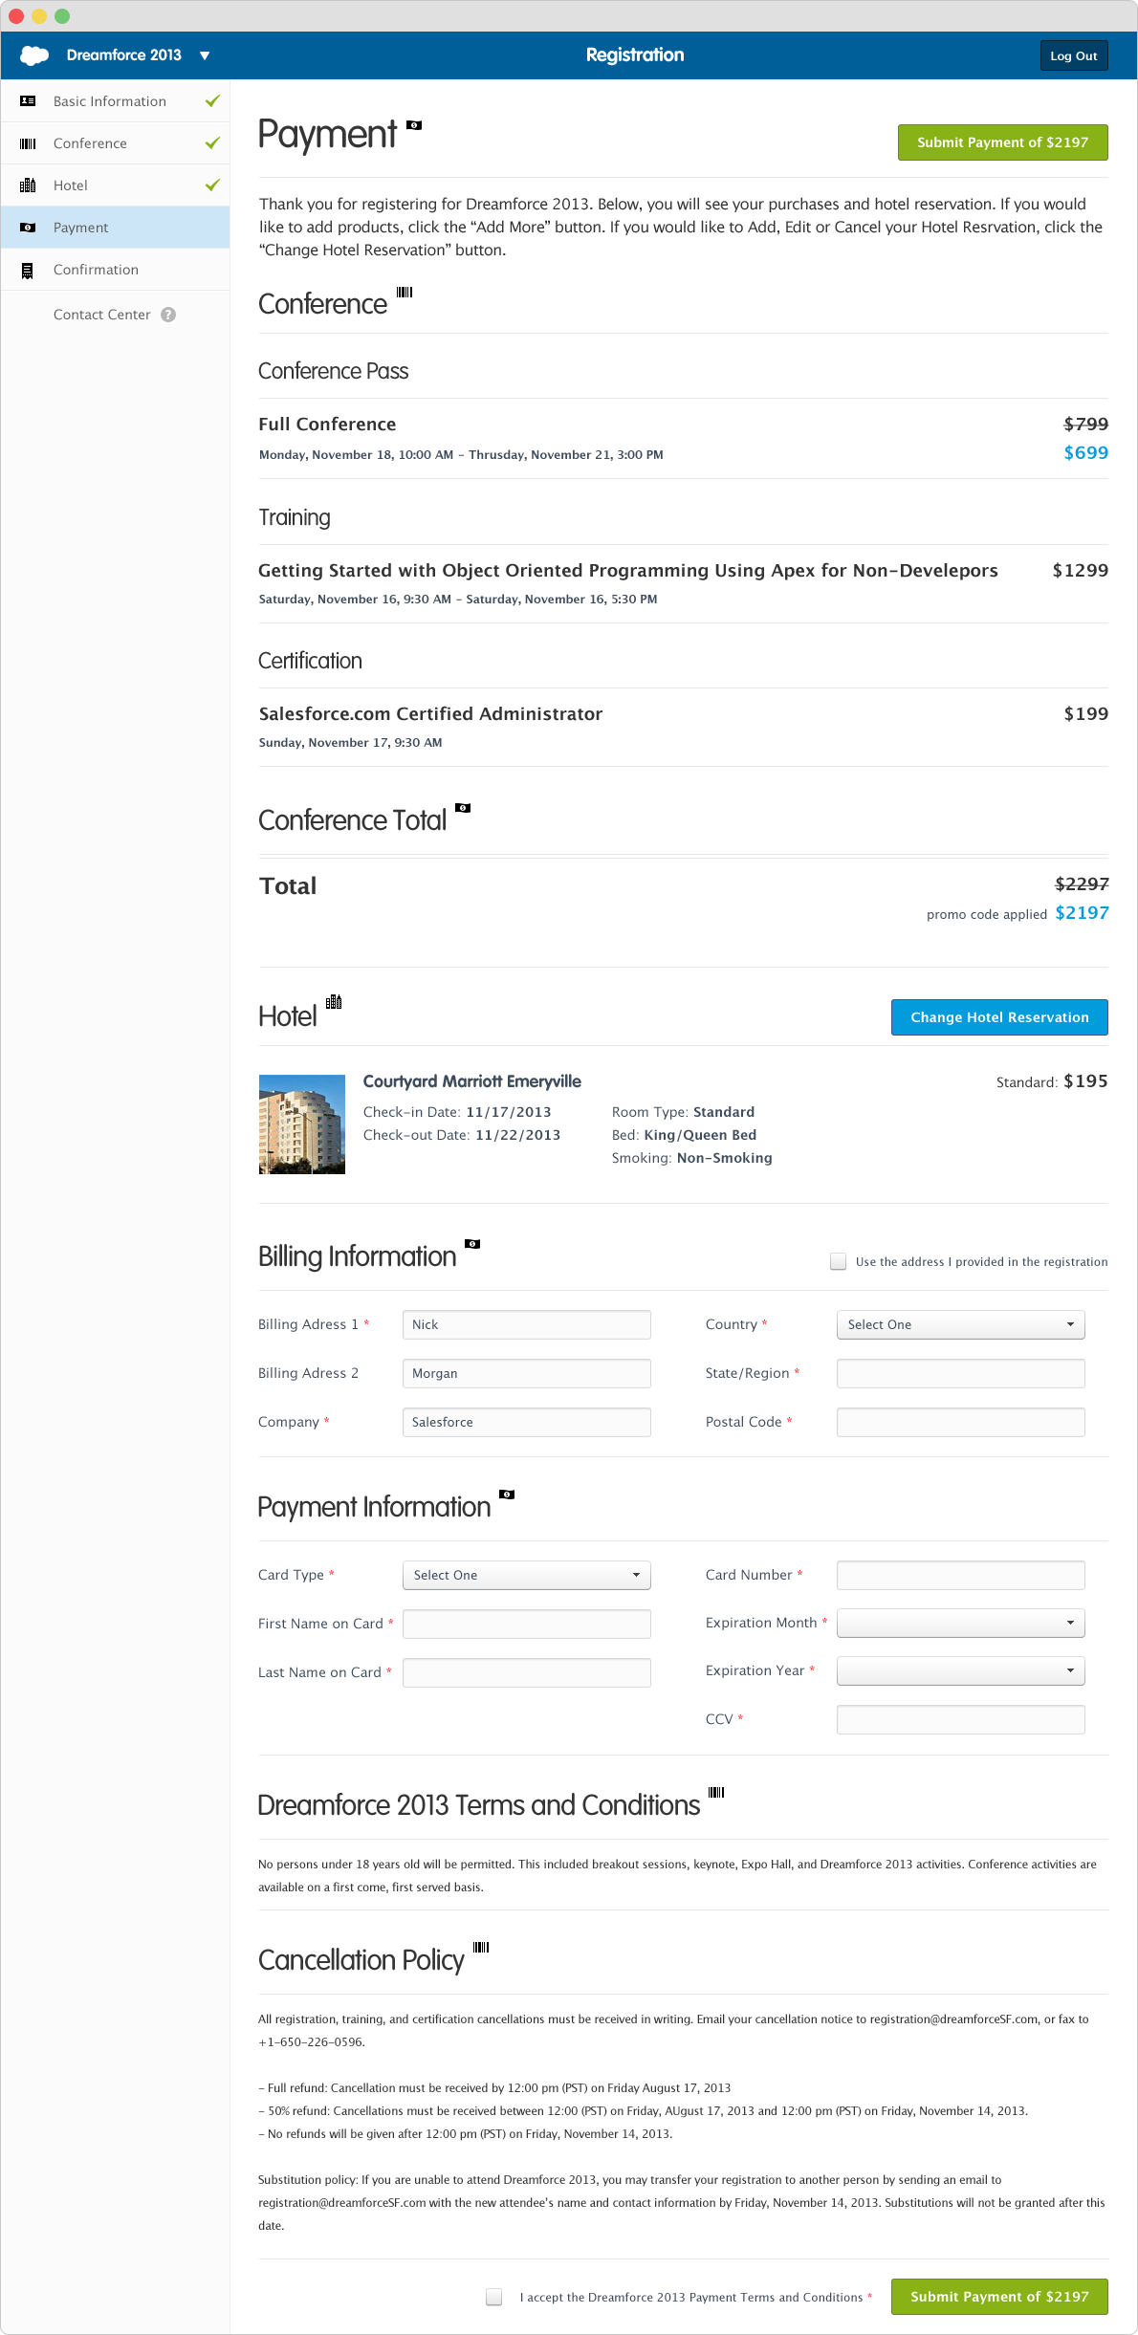
Task: Click the Conference barcode icon in sidebar
Action: coord(28,143)
